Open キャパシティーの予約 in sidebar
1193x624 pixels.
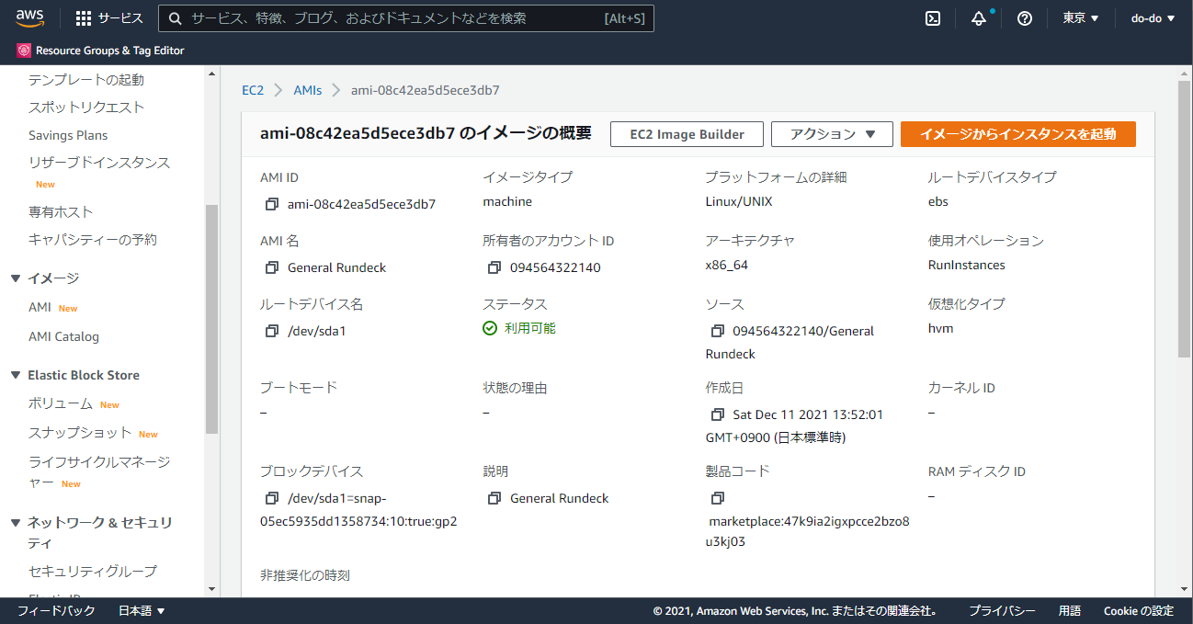[93, 240]
